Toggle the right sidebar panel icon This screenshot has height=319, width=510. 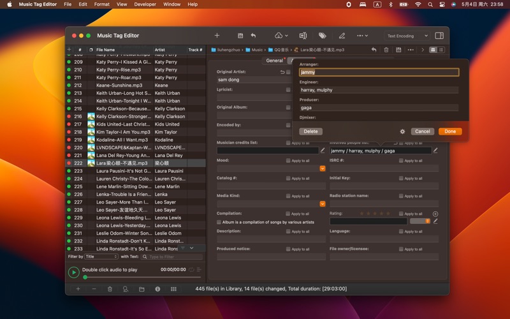[439, 36]
